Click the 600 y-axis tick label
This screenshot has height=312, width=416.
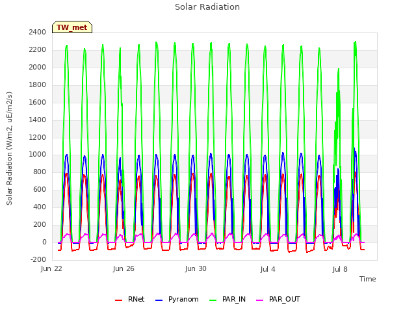coord(40,189)
